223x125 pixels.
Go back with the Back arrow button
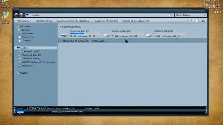pos(16,15)
